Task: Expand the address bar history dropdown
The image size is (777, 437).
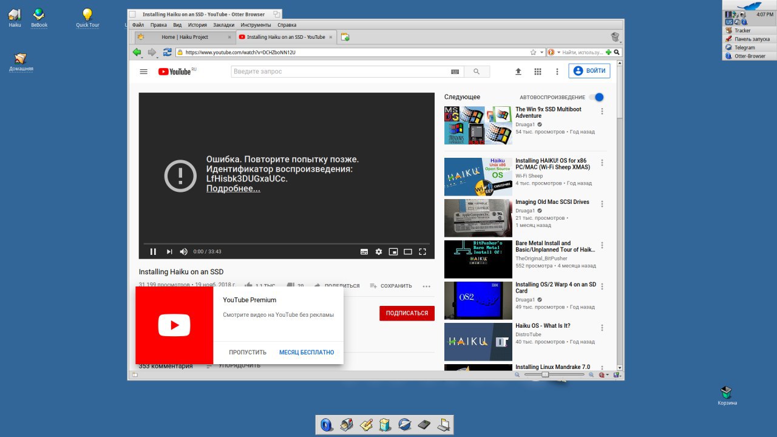Action: click(542, 52)
